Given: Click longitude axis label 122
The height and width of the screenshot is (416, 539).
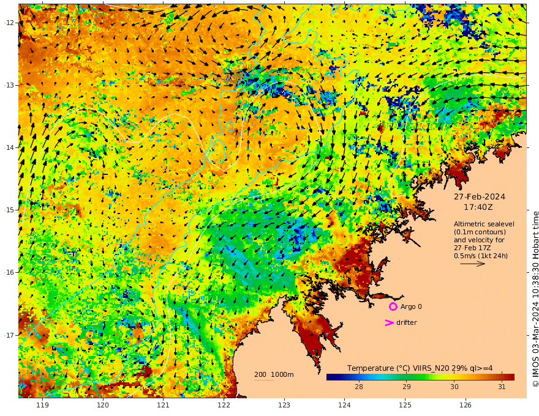Looking at the screenshot, I should pos(224,406).
